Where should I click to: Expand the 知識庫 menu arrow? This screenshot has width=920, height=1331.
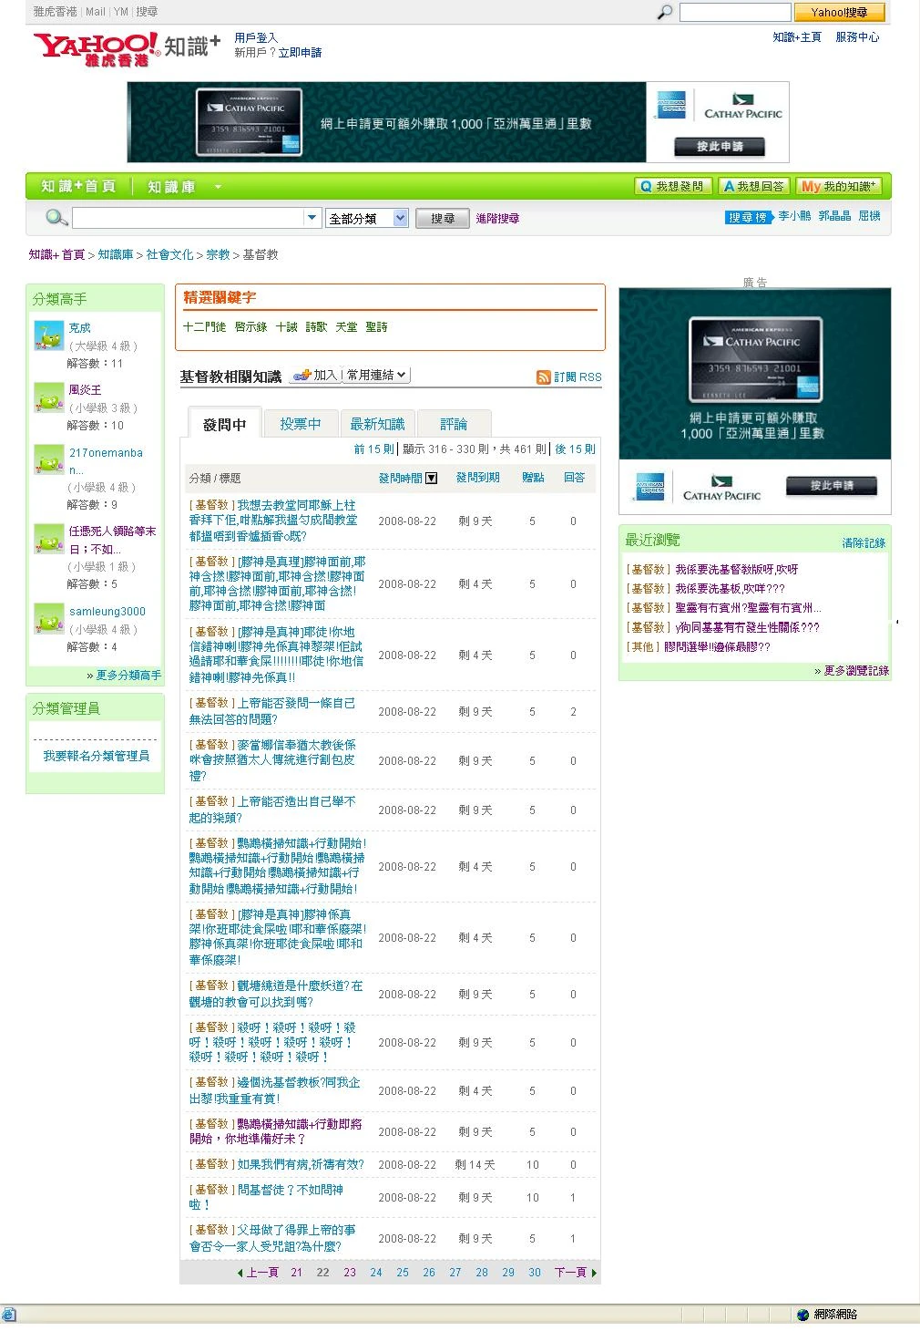[218, 187]
